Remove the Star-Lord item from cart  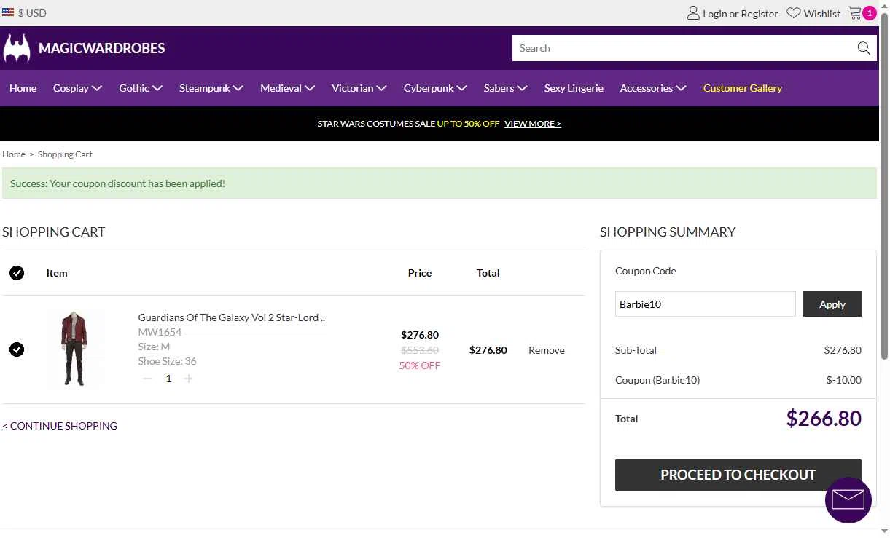pyautogui.click(x=547, y=350)
